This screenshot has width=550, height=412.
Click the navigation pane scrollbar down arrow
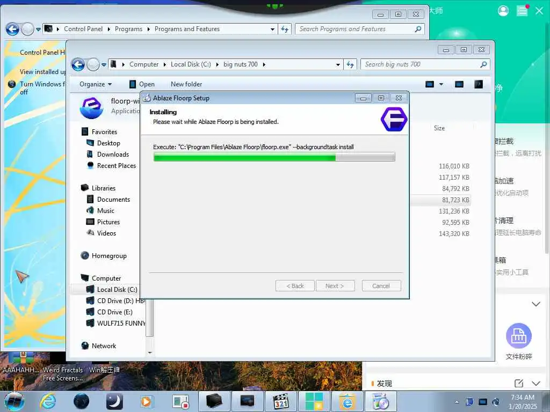pyautogui.click(x=150, y=352)
